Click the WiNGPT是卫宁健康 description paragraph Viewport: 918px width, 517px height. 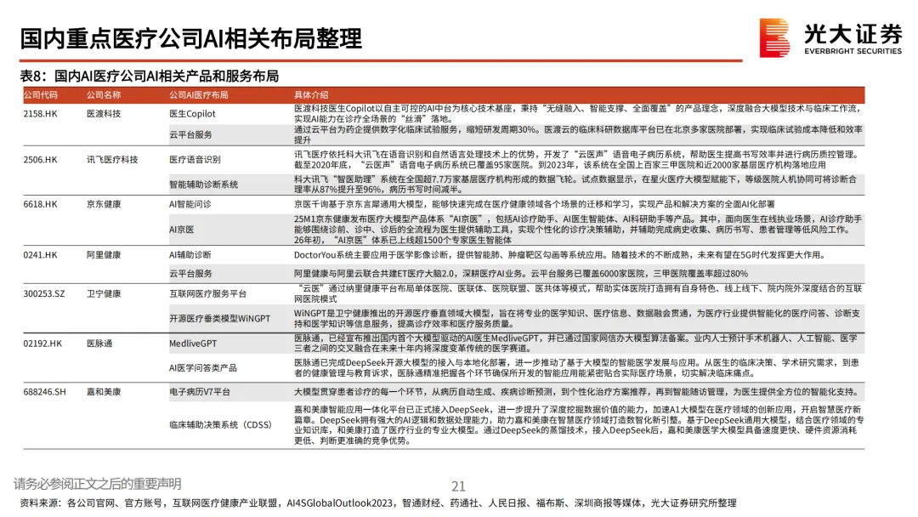pyautogui.click(x=577, y=319)
